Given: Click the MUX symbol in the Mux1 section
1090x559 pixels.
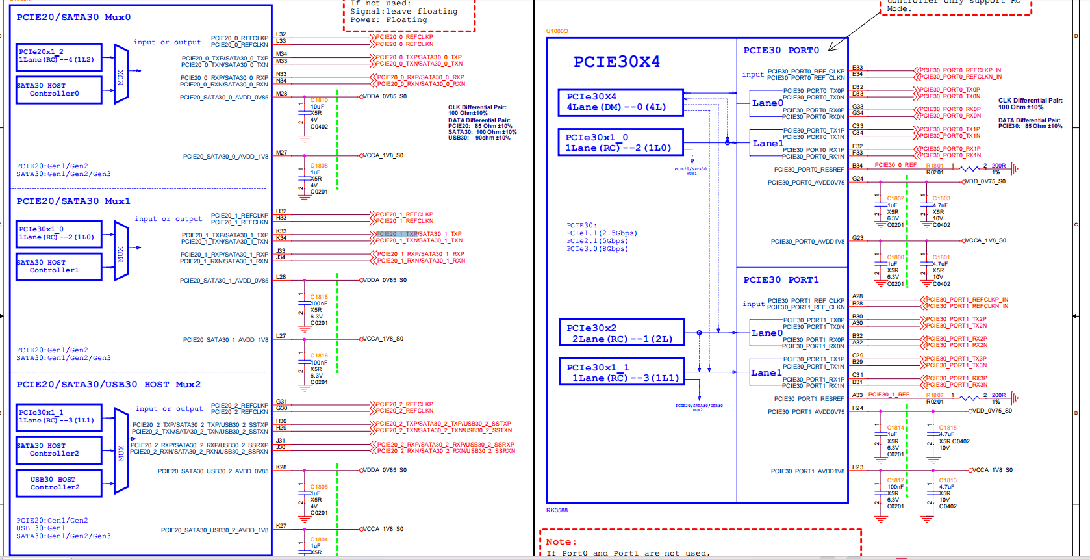Looking at the screenshot, I should (121, 251).
